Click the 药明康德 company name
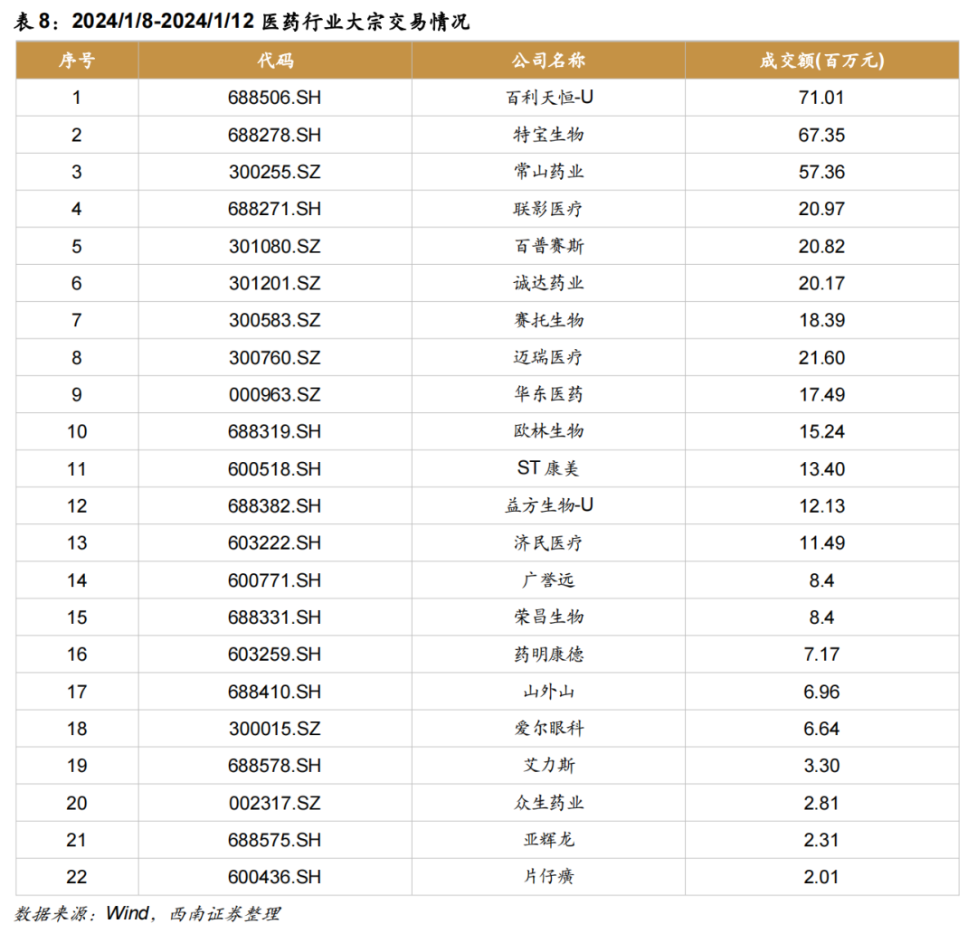Screen dimensions: 977x933 point(548,654)
